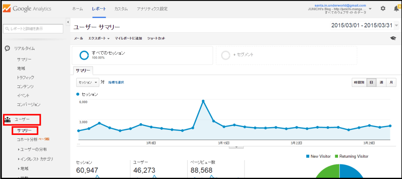The width and height of the screenshot is (402, 179).
Task: Click the chart collapse handle below graph
Action: (x=236, y=147)
